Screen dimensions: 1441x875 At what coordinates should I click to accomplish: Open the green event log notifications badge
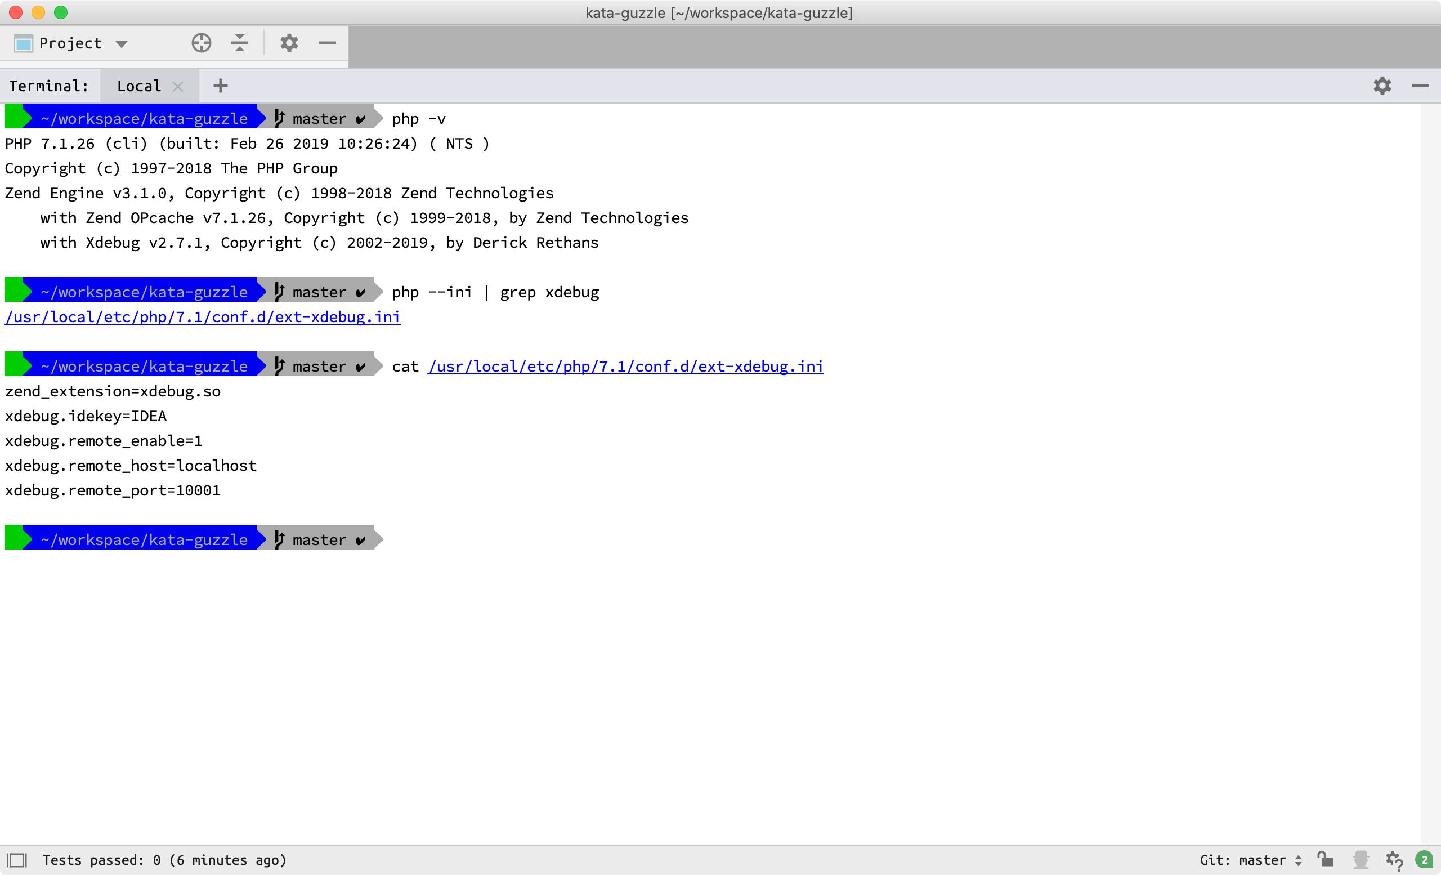click(x=1425, y=860)
